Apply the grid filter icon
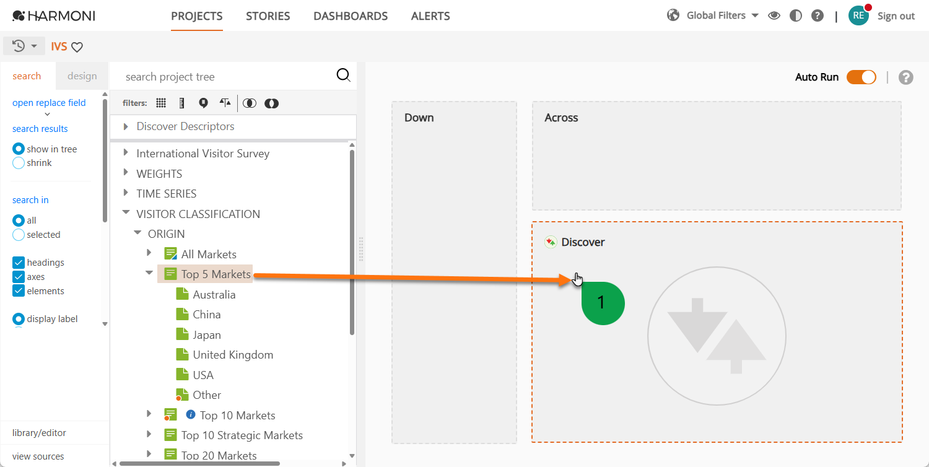This screenshot has width=929, height=467. 161,103
